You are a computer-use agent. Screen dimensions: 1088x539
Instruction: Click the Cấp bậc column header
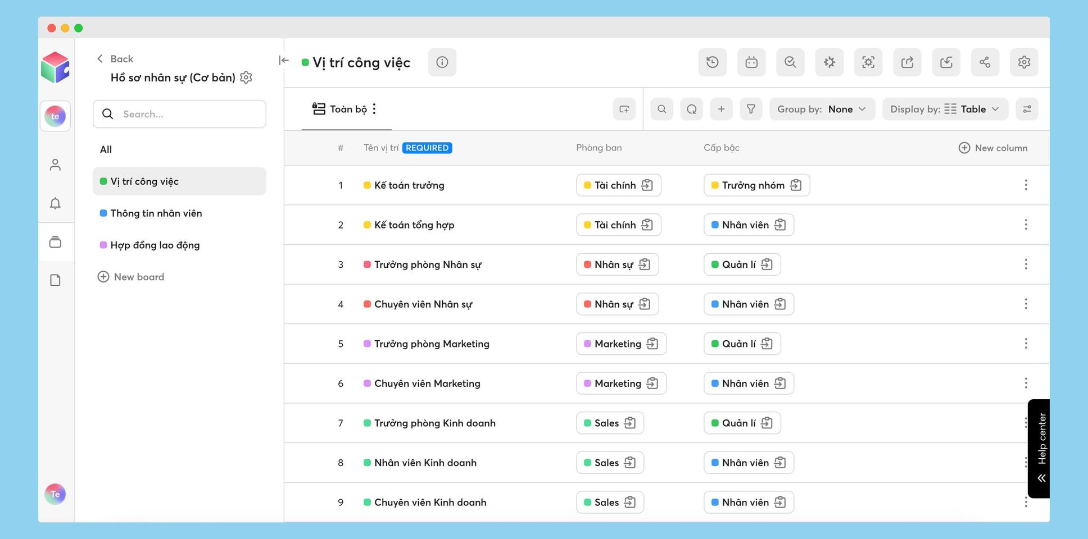[722, 148]
